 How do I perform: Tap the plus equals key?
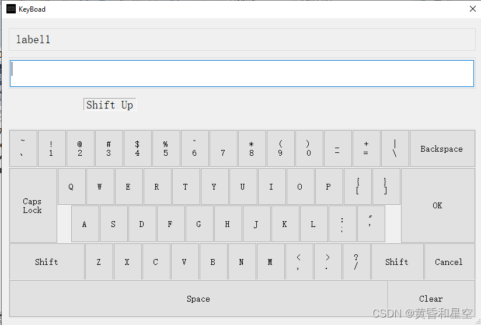[366, 148]
